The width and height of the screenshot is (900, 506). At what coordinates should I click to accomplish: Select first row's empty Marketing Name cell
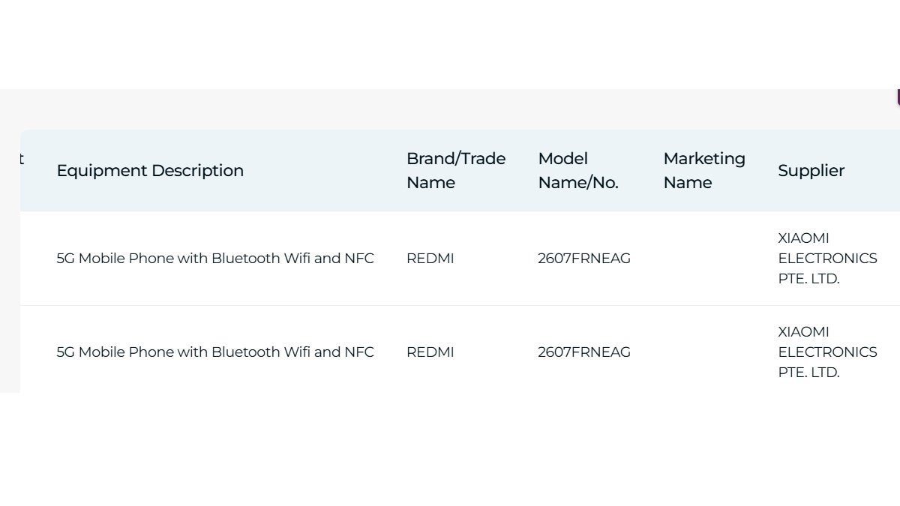click(708, 258)
